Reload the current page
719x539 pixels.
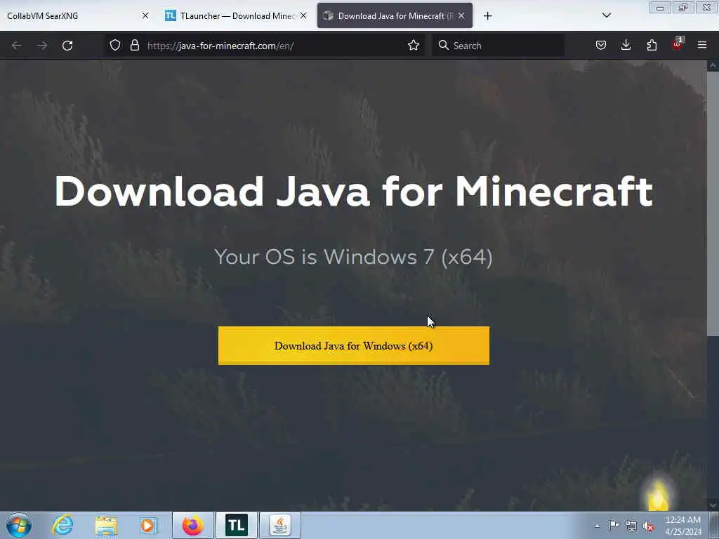pyautogui.click(x=67, y=46)
